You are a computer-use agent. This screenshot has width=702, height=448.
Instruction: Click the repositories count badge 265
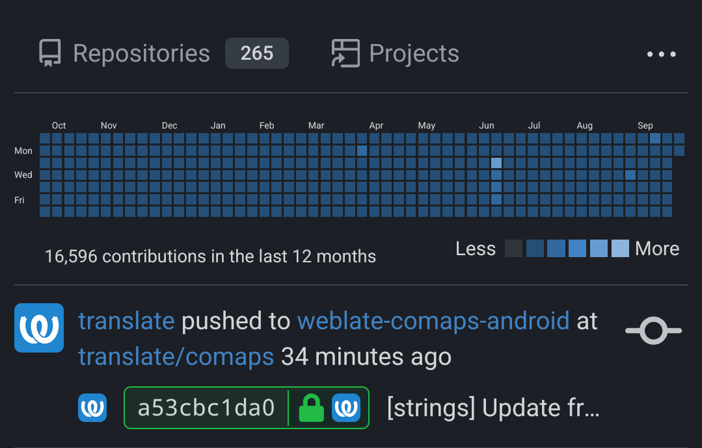[256, 53]
